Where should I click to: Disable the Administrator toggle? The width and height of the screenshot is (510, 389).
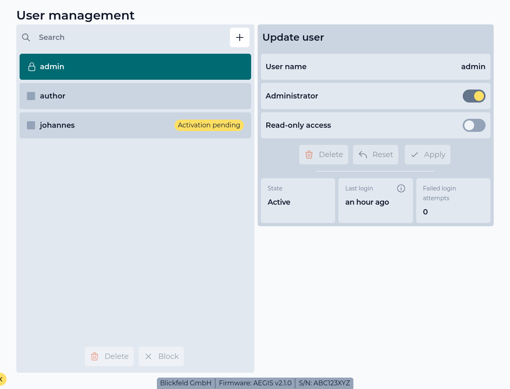click(474, 96)
